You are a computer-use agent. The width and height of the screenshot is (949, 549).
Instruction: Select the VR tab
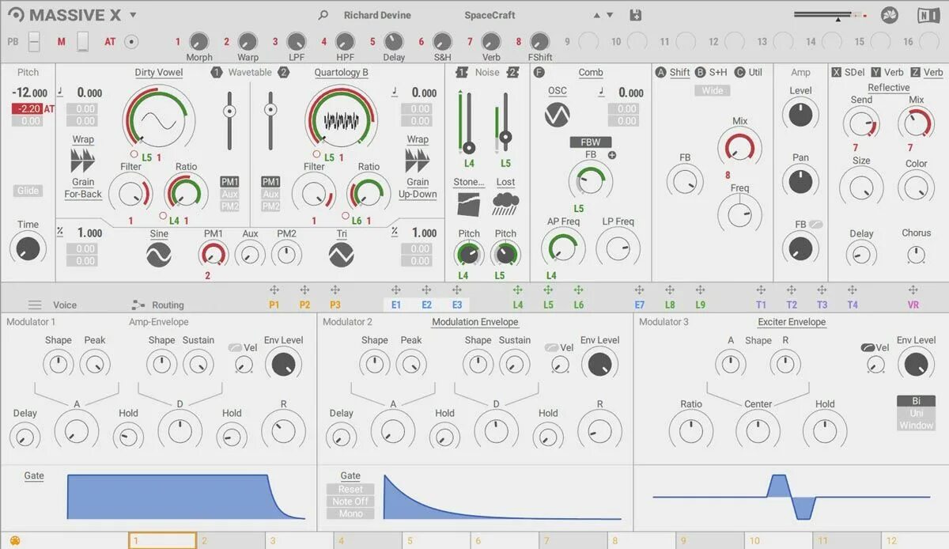(x=913, y=305)
